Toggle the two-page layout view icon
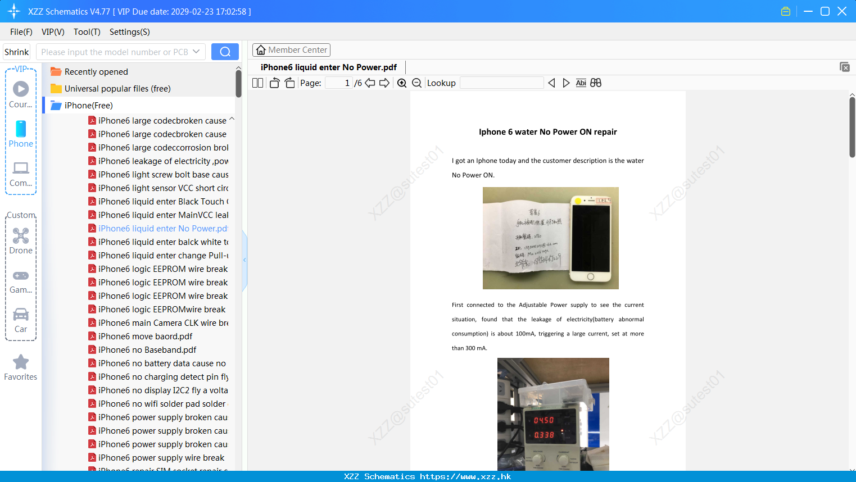This screenshot has height=482, width=856. click(258, 83)
